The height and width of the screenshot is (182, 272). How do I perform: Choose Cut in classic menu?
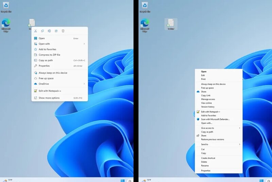coord(219,149)
